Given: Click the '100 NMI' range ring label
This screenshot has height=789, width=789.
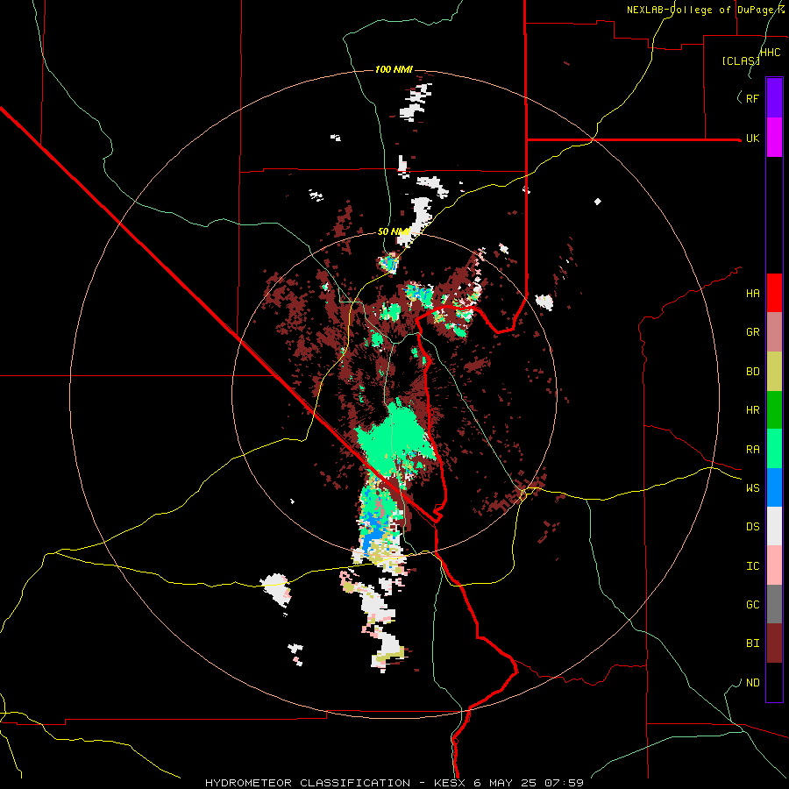Looking at the screenshot, I should [394, 69].
